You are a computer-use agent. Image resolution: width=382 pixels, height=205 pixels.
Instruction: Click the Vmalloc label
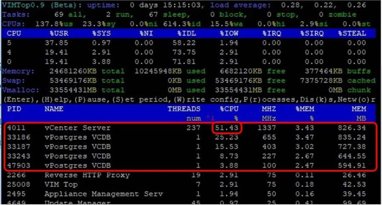[x=20, y=90]
